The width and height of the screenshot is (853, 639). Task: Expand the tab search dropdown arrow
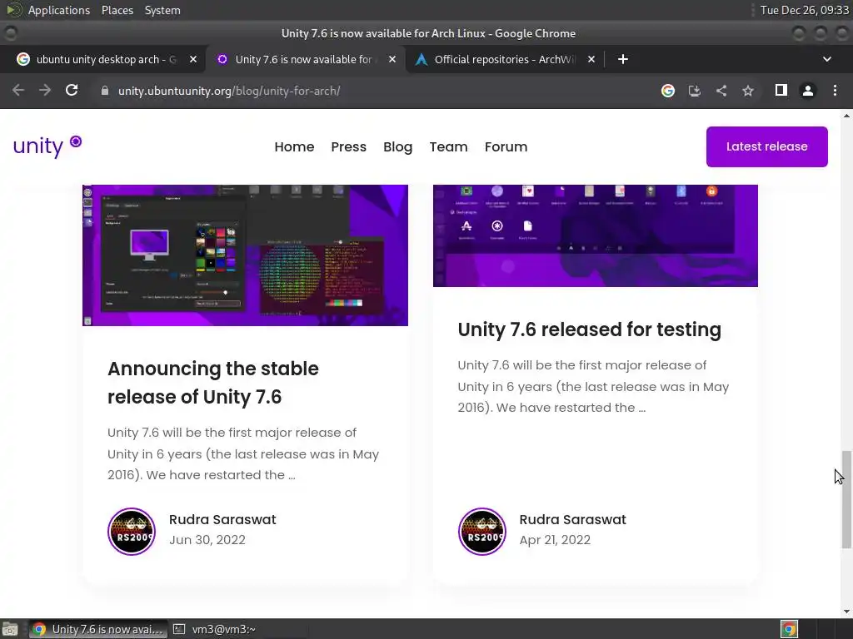tap(827, 59)
